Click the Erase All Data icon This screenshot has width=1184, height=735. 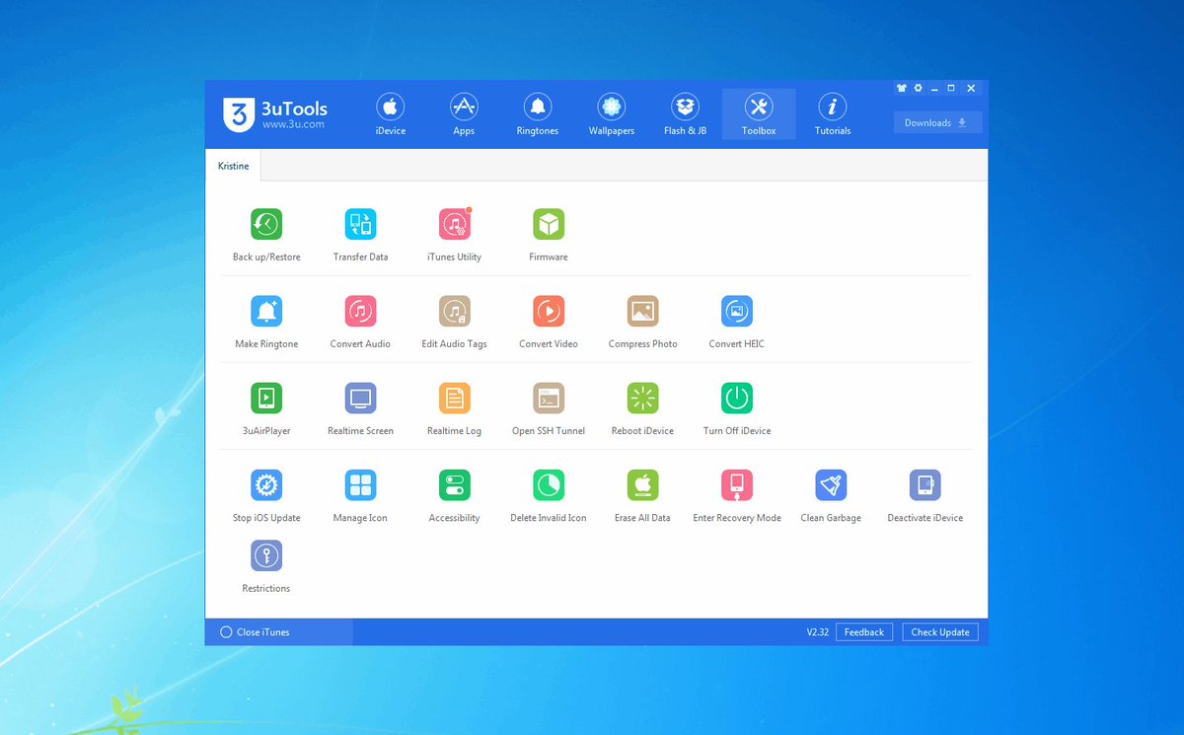coord(643,485)
